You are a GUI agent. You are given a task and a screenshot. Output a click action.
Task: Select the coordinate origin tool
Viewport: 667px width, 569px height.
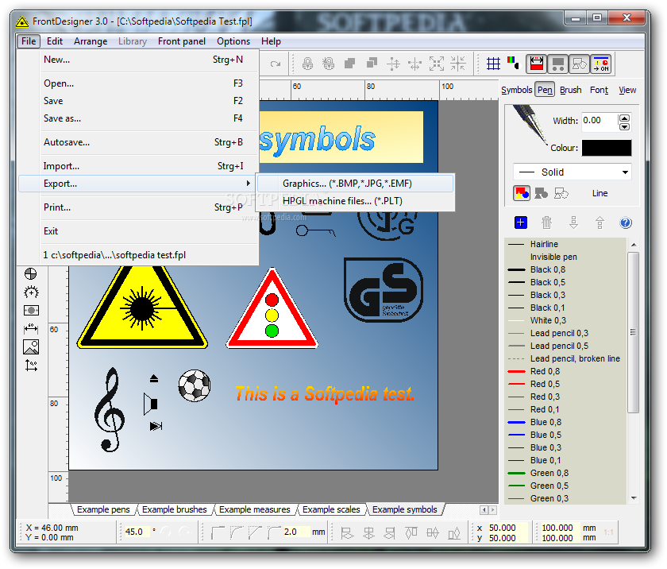[x=31, y=366]
